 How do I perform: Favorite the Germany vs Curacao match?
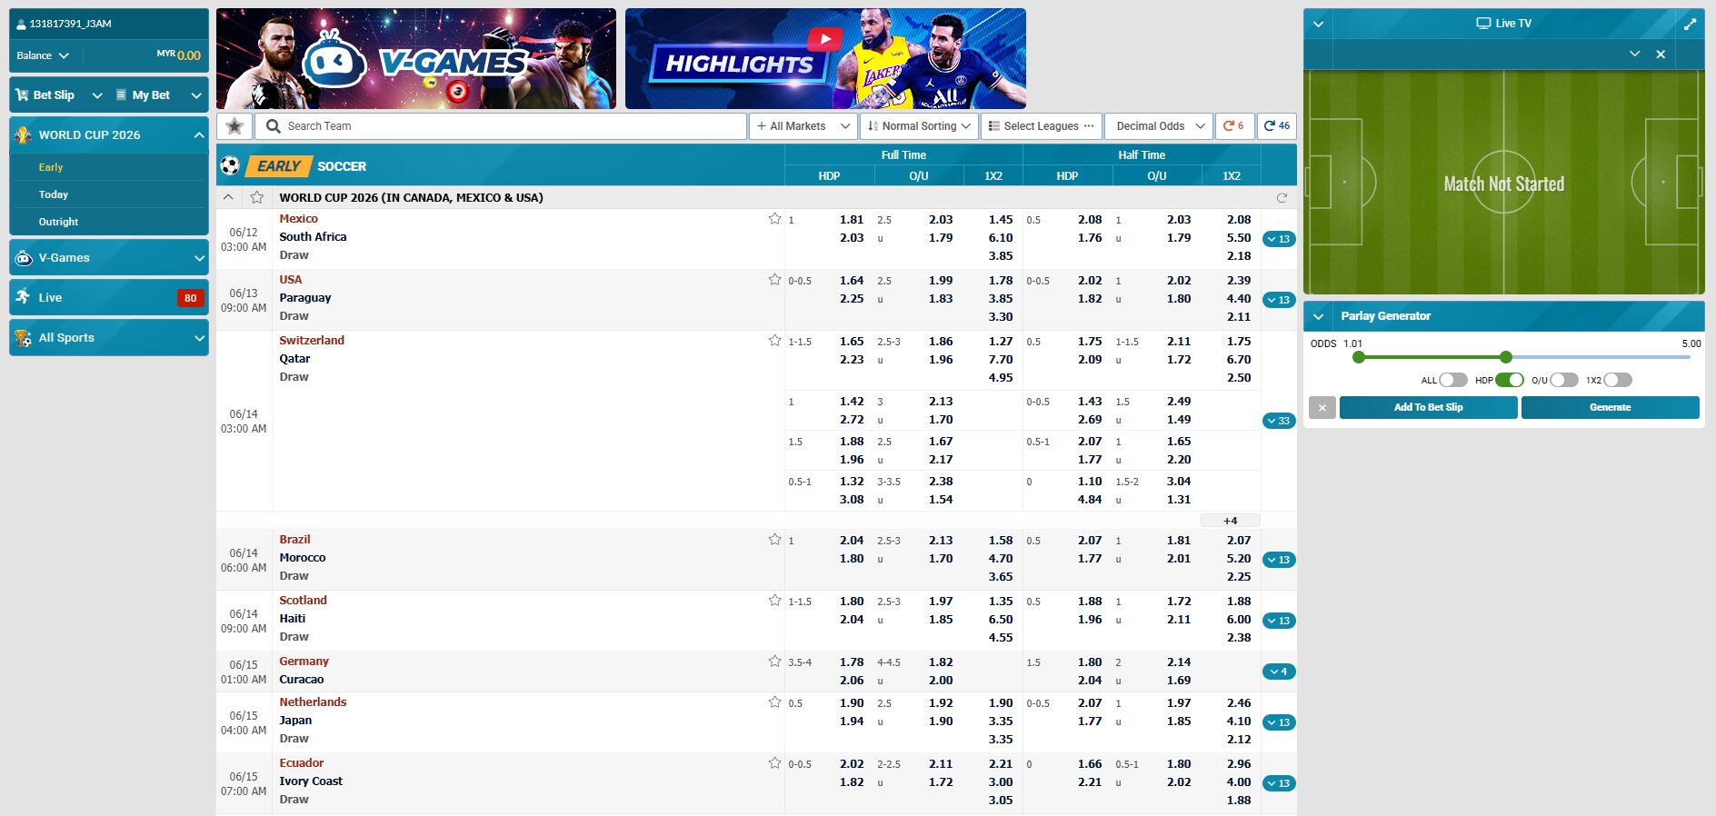tap(774, 661)
